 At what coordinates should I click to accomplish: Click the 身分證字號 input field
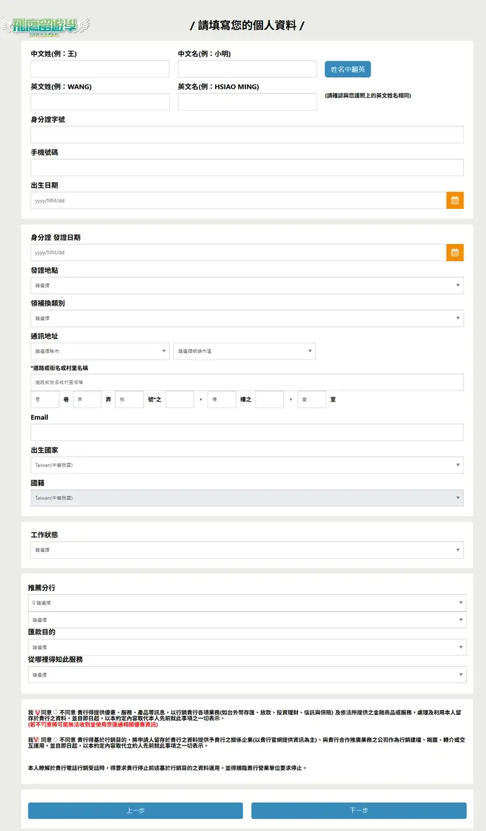click(x=246, y=134)
